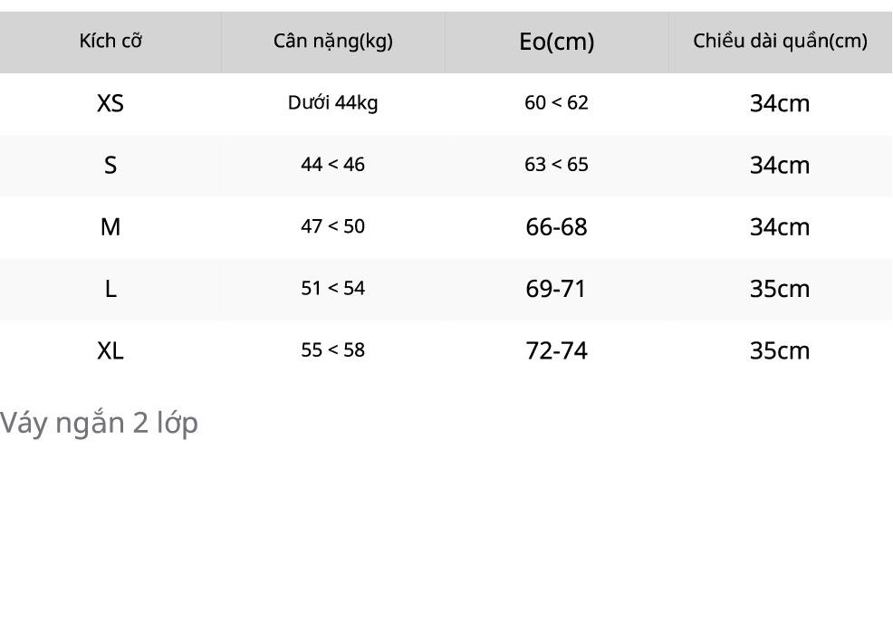Select the L size cell
Image resolution: width=893 pixels, height=641 pixels.
(110, 289)
